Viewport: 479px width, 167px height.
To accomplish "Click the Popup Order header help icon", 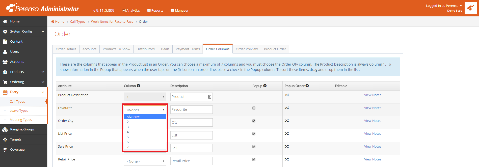I will pyautogui.click(x=307, y=86).
